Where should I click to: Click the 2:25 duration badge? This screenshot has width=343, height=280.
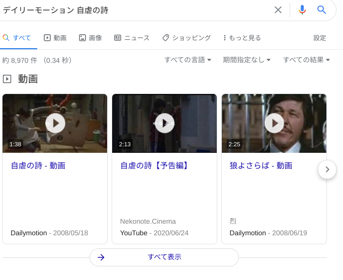[x=234, y=144]
